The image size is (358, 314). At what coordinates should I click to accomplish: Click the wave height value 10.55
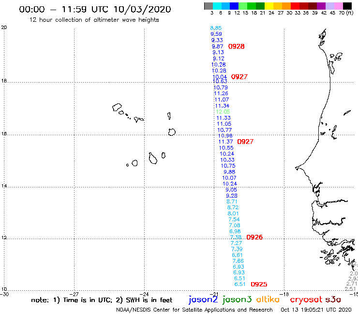pyautogui.click(x=226, y=148)
